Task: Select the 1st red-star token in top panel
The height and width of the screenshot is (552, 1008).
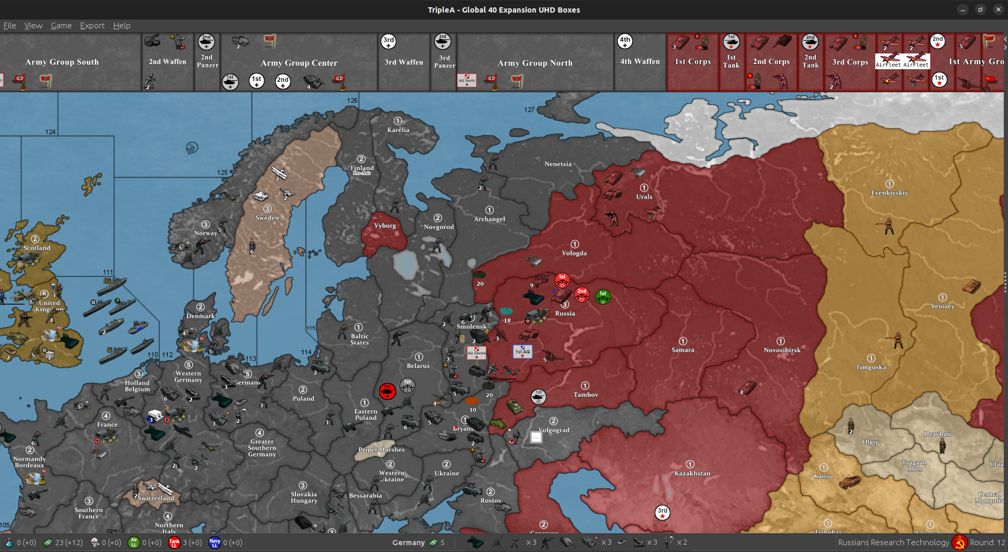Action: tap(939, 80)
